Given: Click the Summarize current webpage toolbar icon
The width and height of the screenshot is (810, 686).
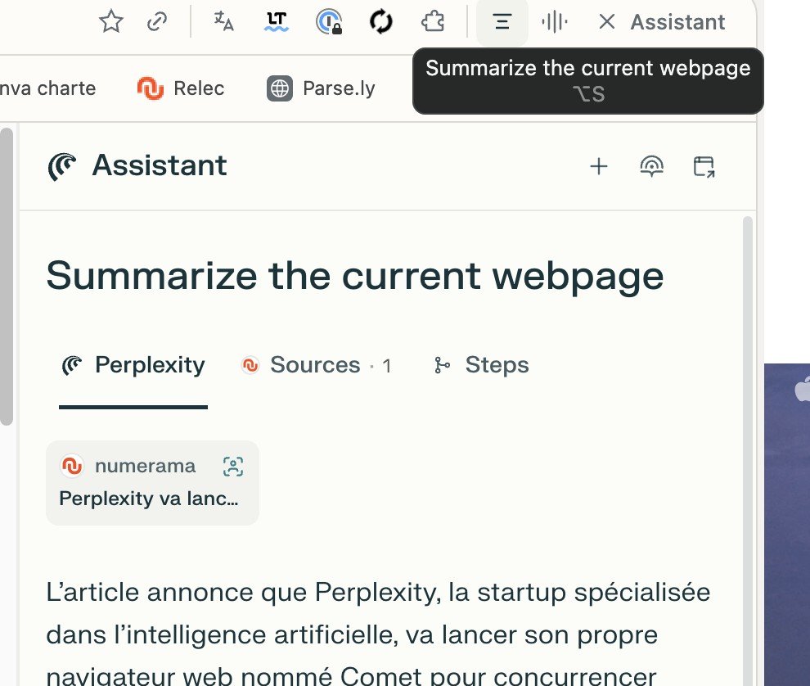Looking at the screenshot, I should (x=502, y=22).
